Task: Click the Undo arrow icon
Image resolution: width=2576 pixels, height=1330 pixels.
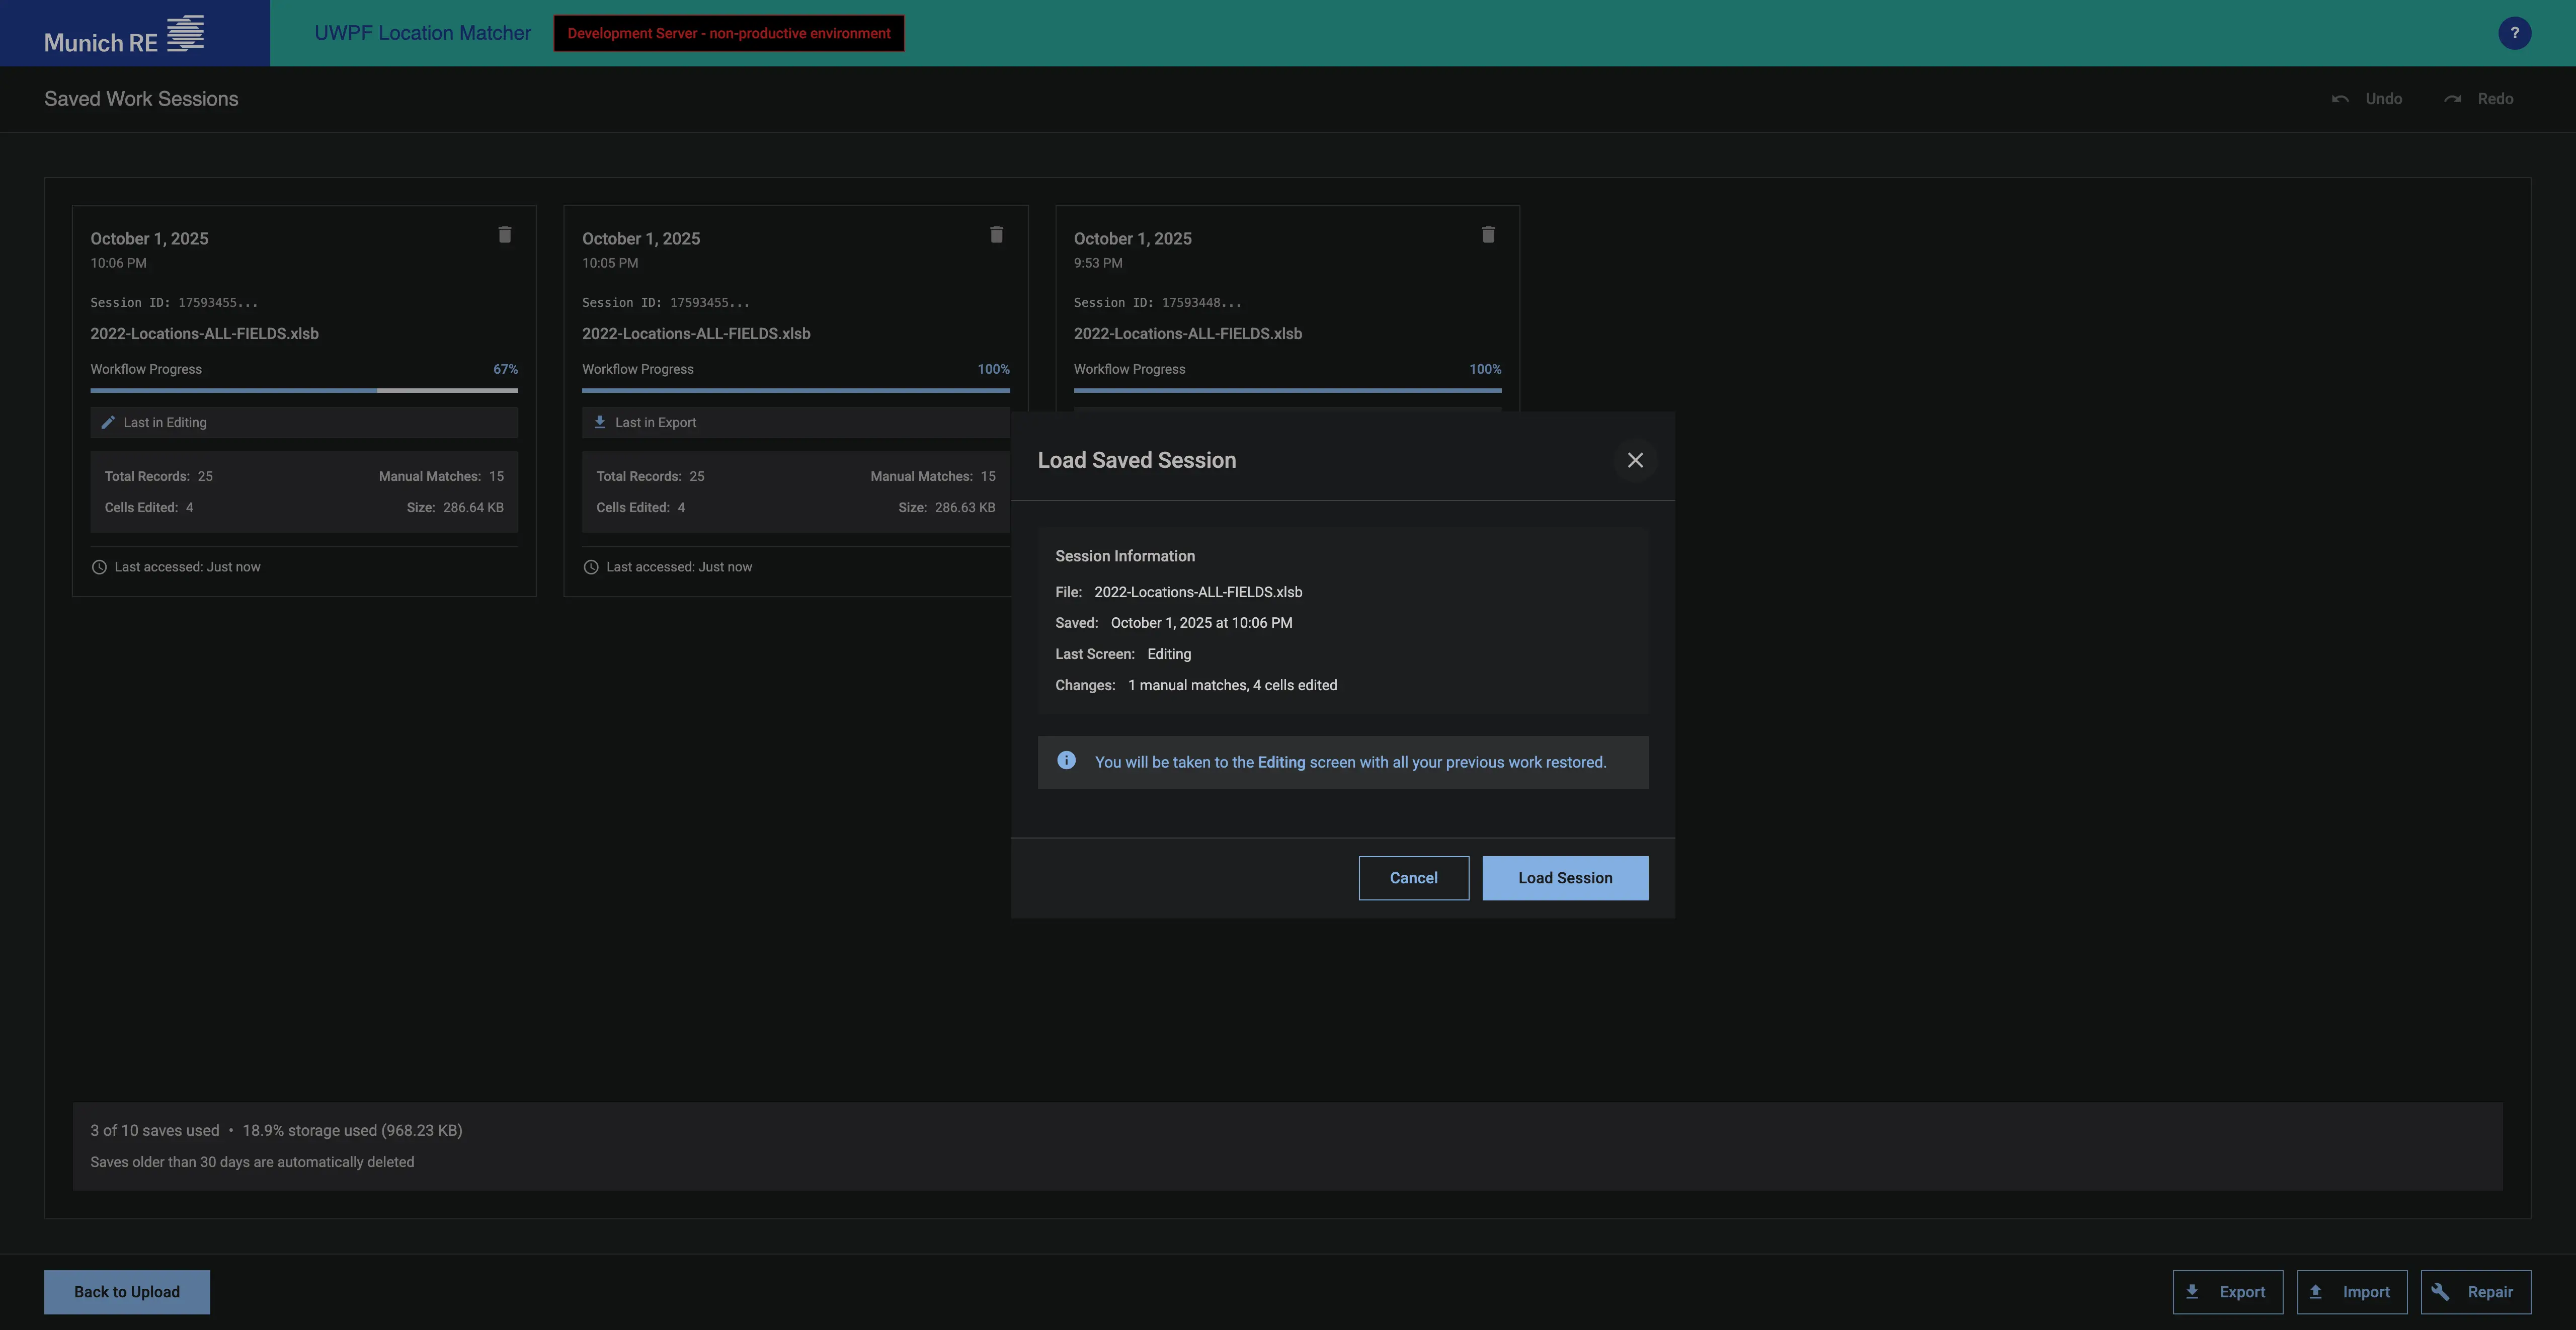Action: [2340, 99]
